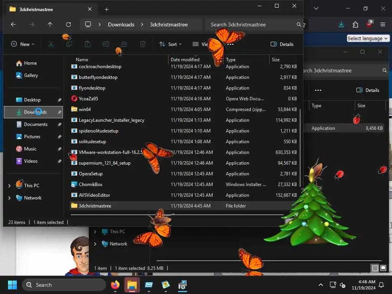Image resolution: width=392 pixels, height=294 pixels.
Task: Open File Explorer from the taskbar
Action: pos(132,285)
